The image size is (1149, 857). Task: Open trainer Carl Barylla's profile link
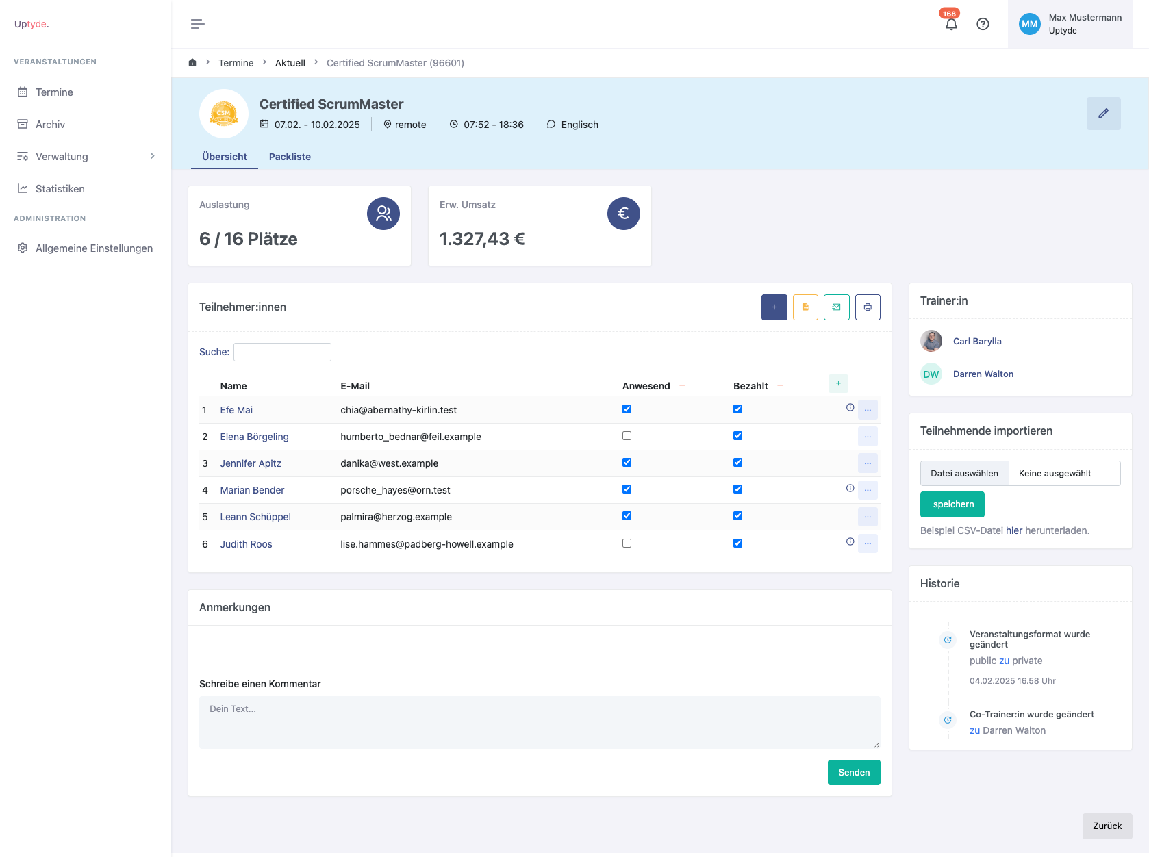977,342
